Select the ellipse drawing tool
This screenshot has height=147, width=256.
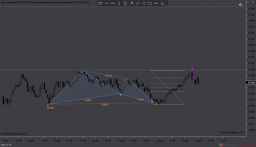click(144, 3)
